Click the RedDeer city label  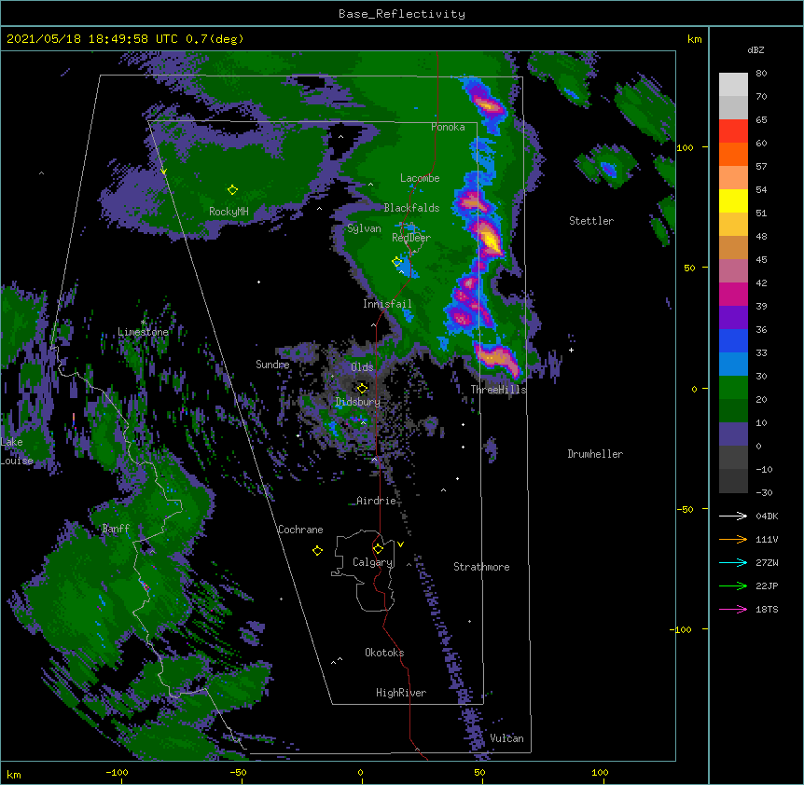click(x=411, y=238)
